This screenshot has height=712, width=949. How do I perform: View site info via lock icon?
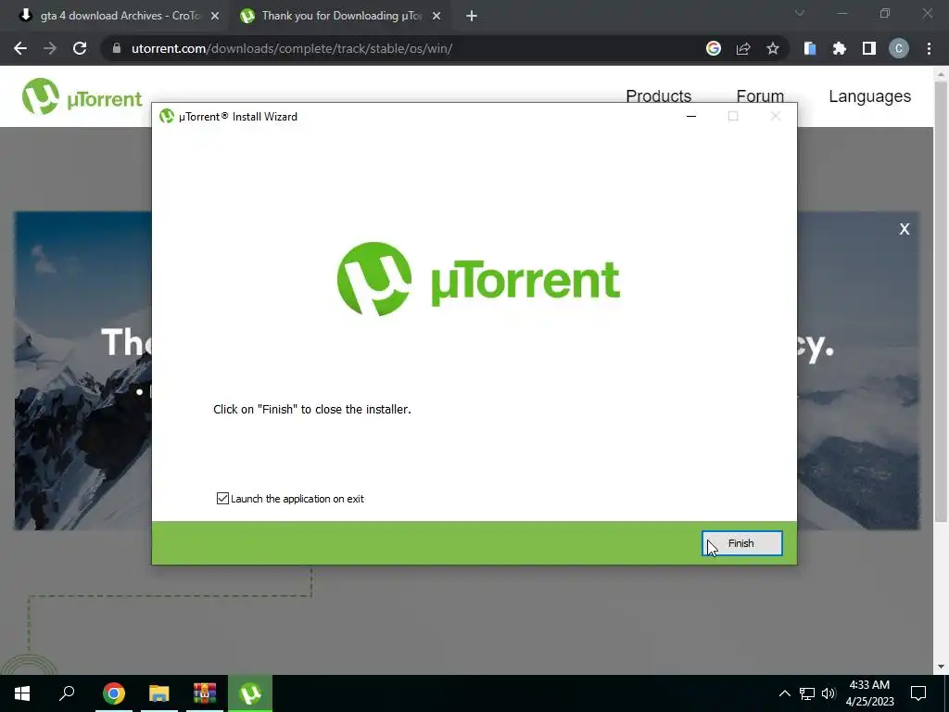coord(117,48)
